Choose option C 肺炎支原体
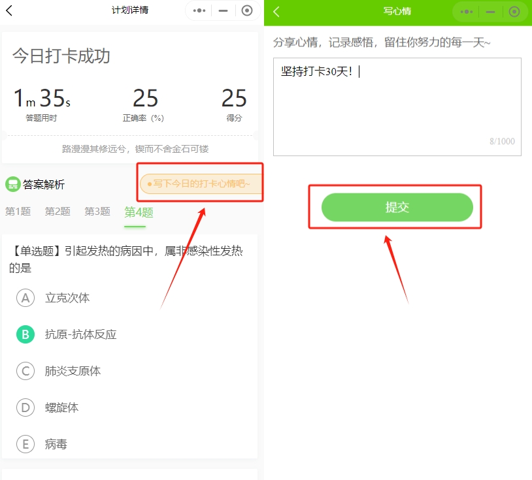The height and width of the screenshot is (480, 532). click(25, 371)
